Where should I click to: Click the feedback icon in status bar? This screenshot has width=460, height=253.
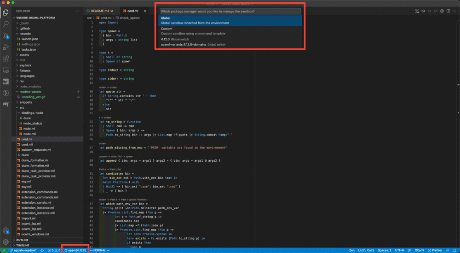(448, 250)
